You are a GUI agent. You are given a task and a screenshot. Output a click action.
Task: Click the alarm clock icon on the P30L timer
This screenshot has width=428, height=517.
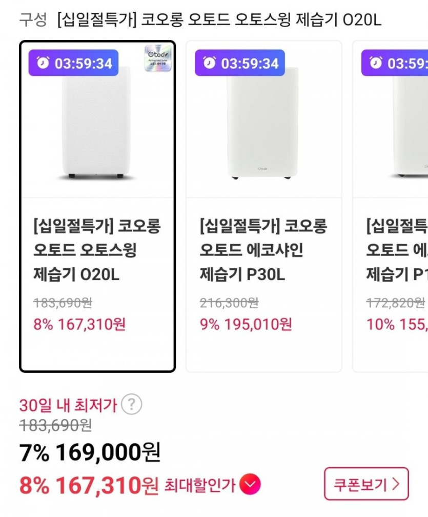210,63
